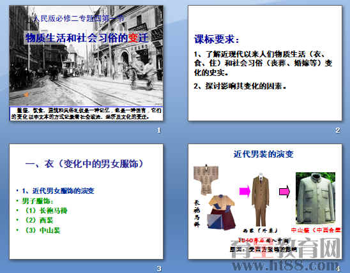Select slide 3 about 衣 section
Viewport: 350px width, 273px height.
pyautogui.click(x=86, y=202)
